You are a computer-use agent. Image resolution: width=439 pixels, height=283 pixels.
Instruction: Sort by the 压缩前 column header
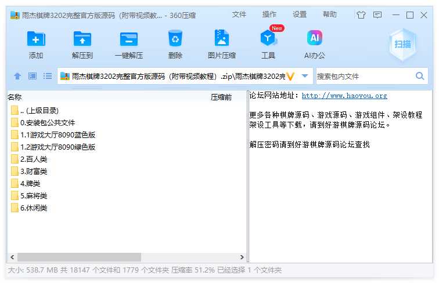221,97
